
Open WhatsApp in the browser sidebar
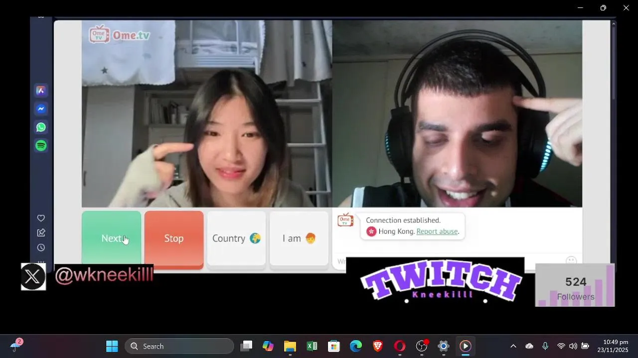tap(41, 127)
